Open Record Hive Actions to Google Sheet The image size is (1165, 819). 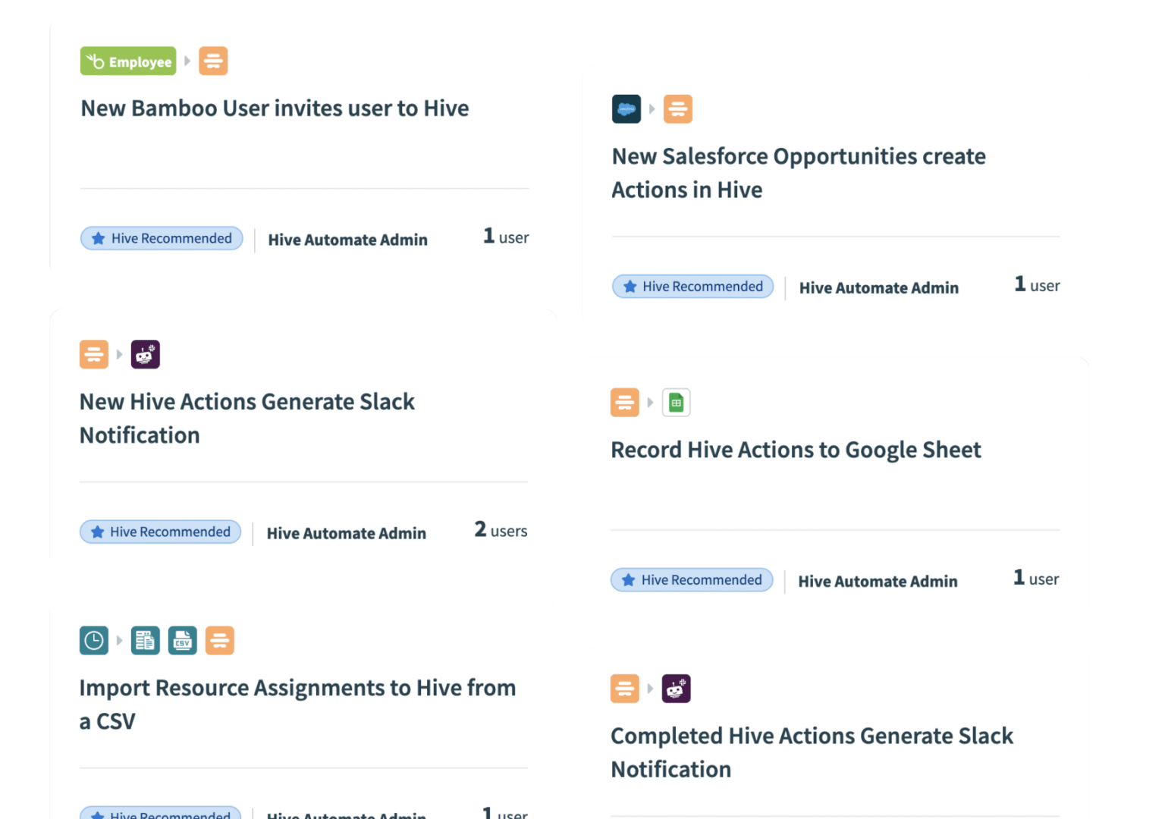tap(796, 450)
